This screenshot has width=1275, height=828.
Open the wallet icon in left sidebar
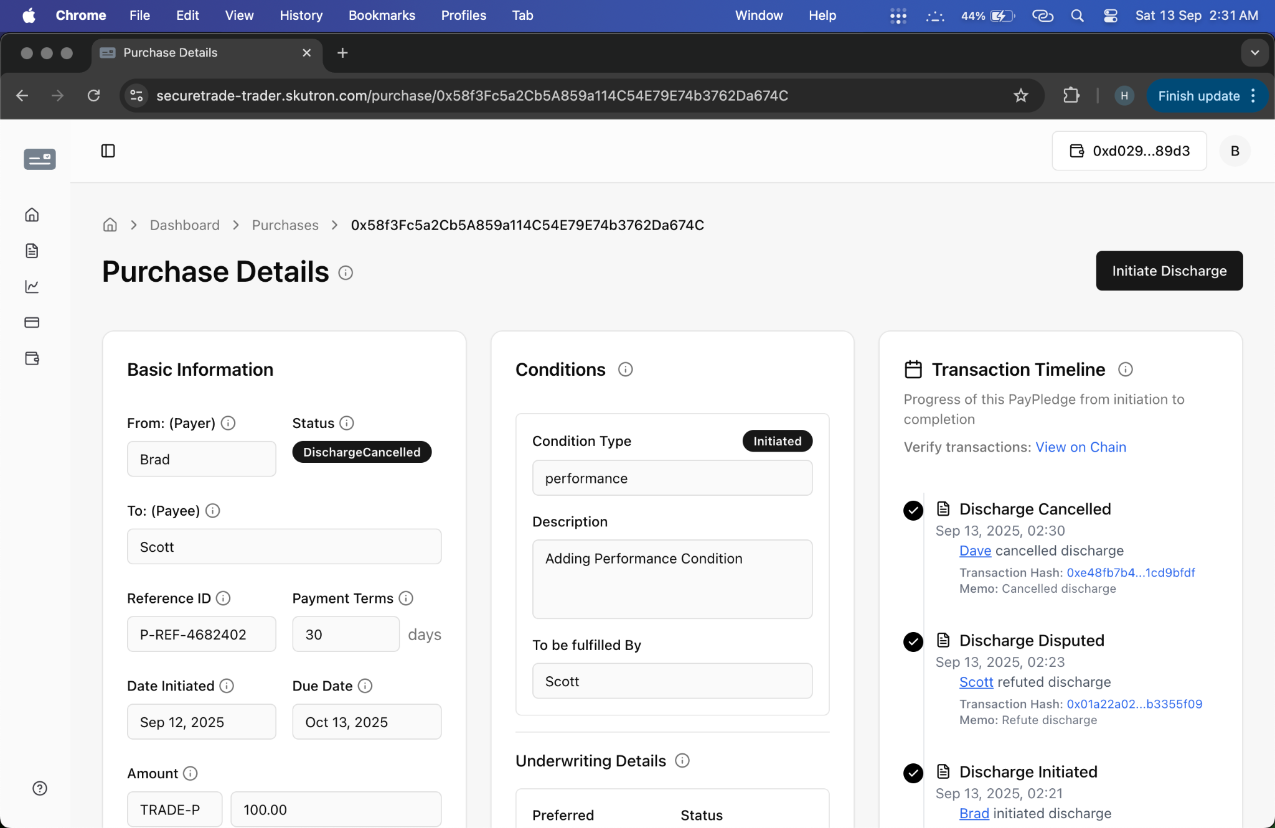tap(32, 358)
